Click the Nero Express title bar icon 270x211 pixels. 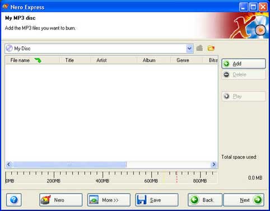[5, 7]
